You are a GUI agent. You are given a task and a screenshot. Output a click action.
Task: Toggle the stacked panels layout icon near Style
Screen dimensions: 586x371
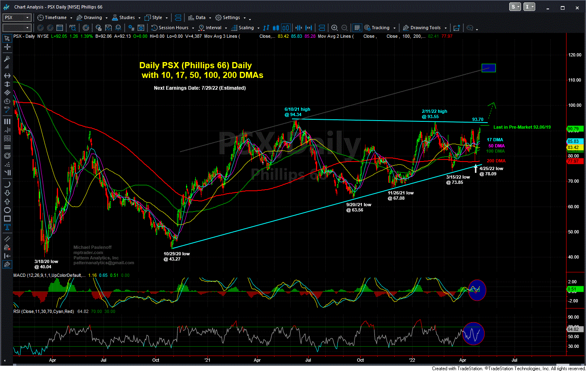coord(178,17)
